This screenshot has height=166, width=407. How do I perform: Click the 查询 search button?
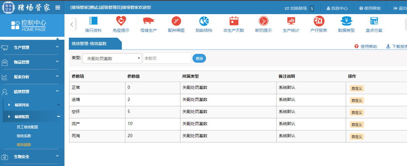click(x=199, y=58)
